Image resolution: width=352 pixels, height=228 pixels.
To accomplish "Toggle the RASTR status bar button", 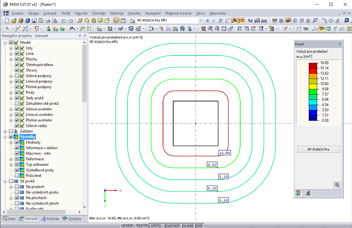I will [142, 226].
